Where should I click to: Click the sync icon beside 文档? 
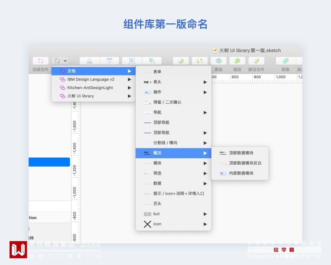62,71
